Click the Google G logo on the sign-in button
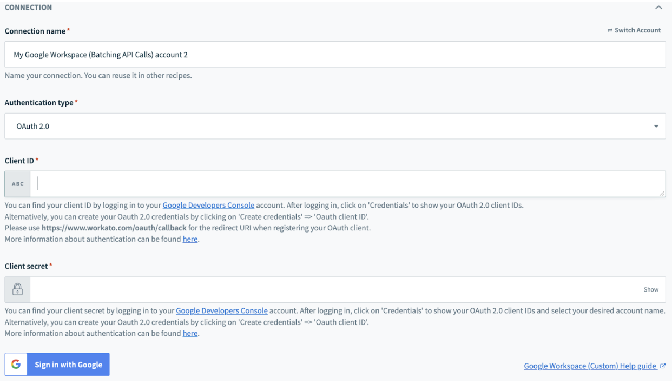The image size is (672, 384). pos(15,364)
